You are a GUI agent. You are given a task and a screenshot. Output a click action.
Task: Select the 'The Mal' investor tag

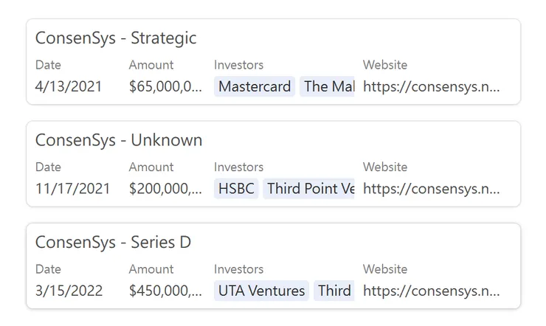328,86
